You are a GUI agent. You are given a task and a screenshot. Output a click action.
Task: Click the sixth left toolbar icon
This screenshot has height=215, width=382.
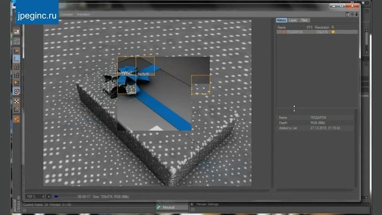(x=17, y=75)
